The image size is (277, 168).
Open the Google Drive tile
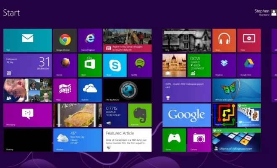click(x=249, y=65)
